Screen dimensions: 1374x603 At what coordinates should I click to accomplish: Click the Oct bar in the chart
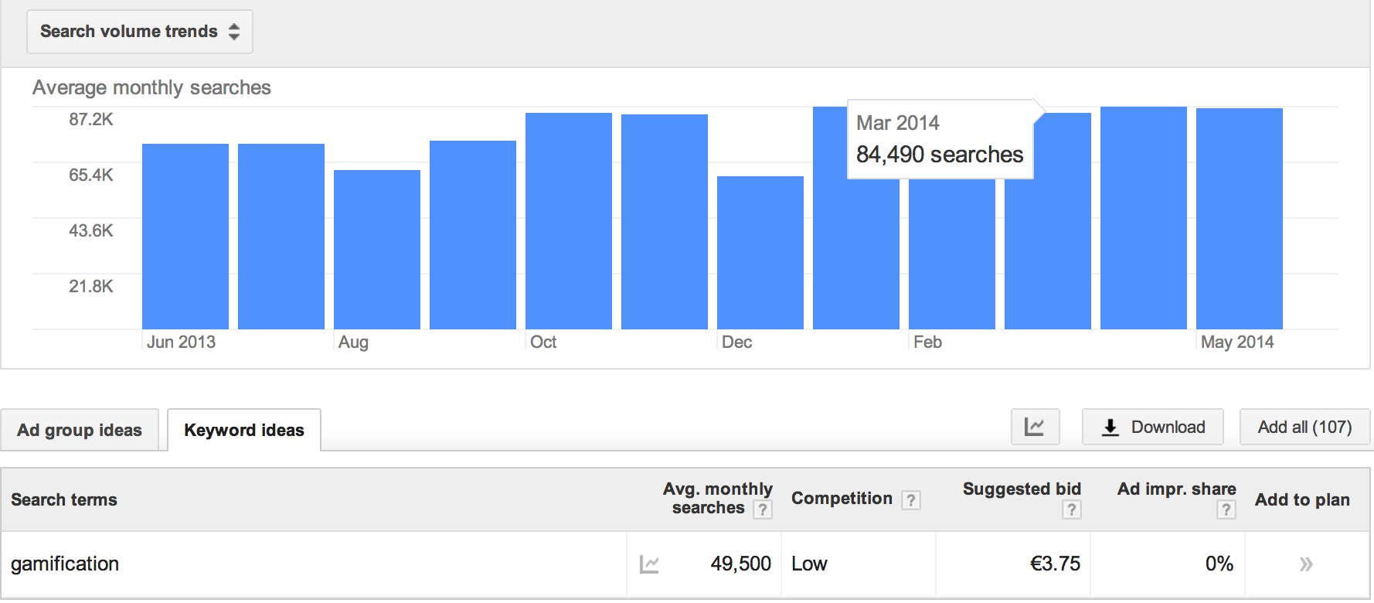(569, 221)
